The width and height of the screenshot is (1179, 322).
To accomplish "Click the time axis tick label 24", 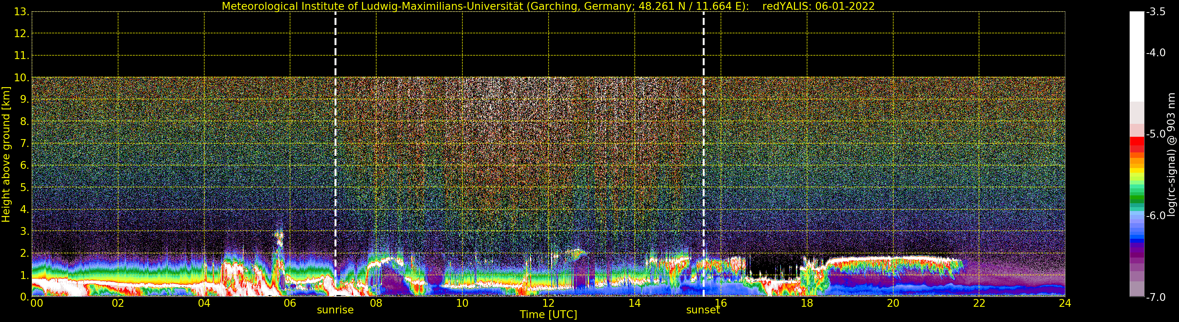I will [1065, 303].
